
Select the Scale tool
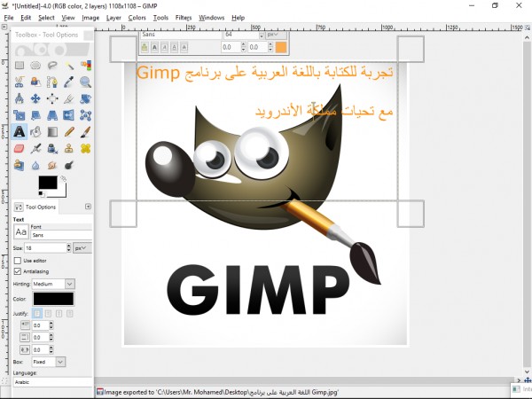(20, 115)
